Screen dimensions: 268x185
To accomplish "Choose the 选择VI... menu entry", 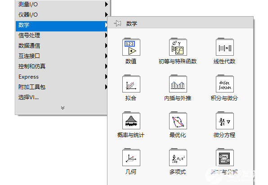I will pyautogui.click(x=62, y=97).
